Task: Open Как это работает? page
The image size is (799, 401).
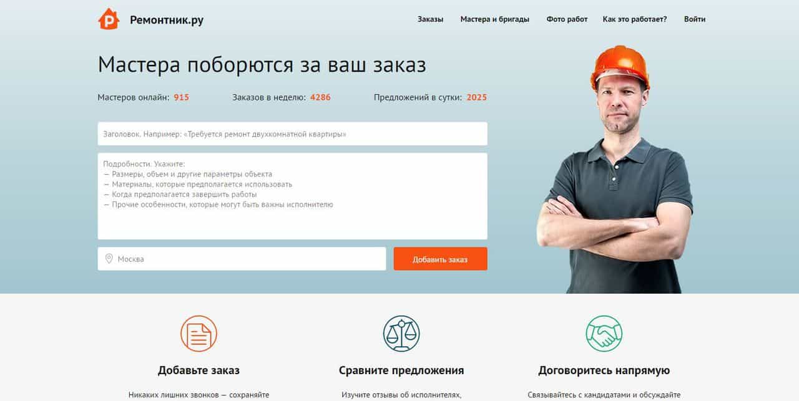Action: point(635,19)
